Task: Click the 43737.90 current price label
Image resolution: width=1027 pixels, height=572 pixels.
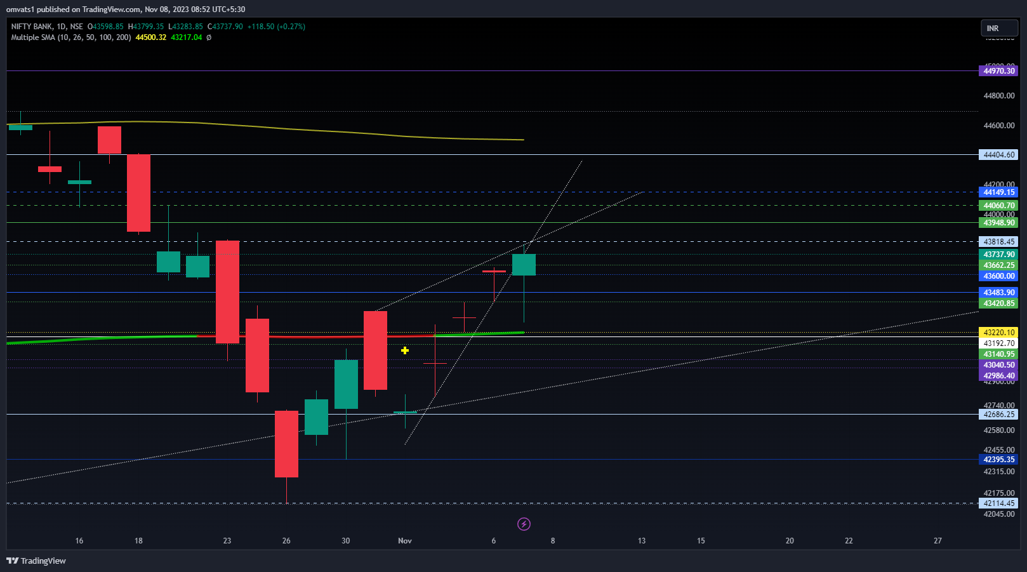Action: tap(999, 255)
